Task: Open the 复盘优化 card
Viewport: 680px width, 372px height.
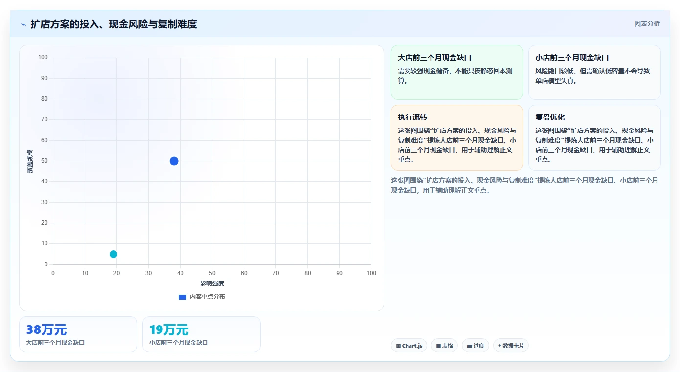Action: (594, 137)
